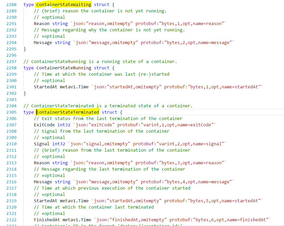Click the struct keyword on line 2305
The image size is (284, 226).
click(109, 112)
